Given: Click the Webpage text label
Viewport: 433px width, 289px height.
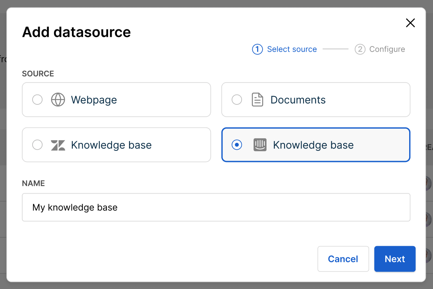Looking at the screenshot, I should tap(94, 100).
